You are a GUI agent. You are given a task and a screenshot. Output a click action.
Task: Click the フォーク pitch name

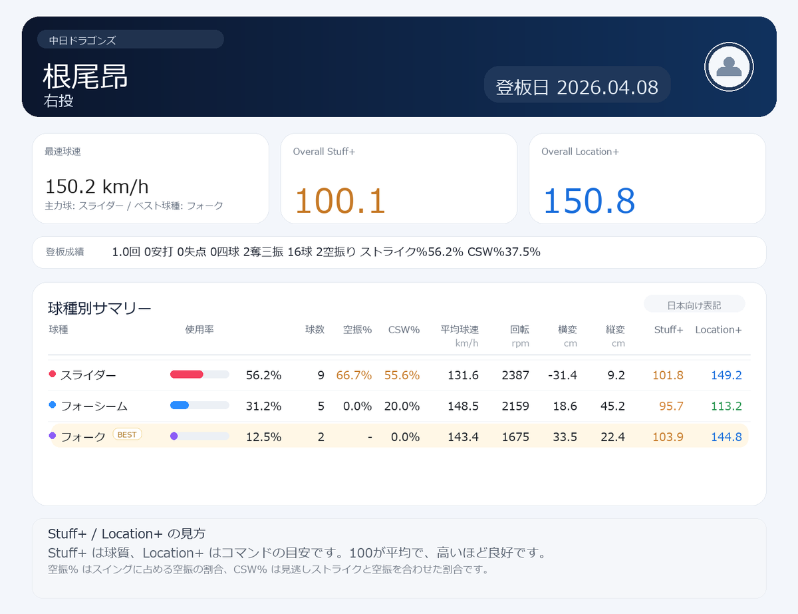point(83,436)
